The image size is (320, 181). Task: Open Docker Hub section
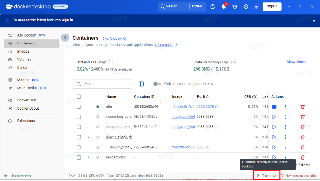pos(32,100)
